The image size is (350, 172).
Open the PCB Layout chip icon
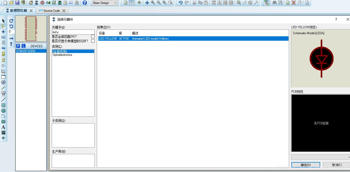coord(42,3)
